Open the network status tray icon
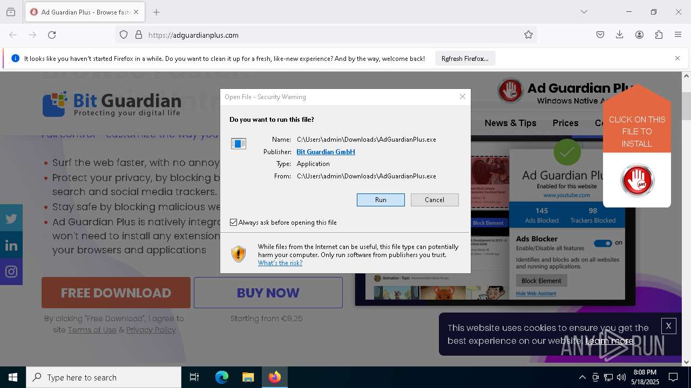 (608, 377)
